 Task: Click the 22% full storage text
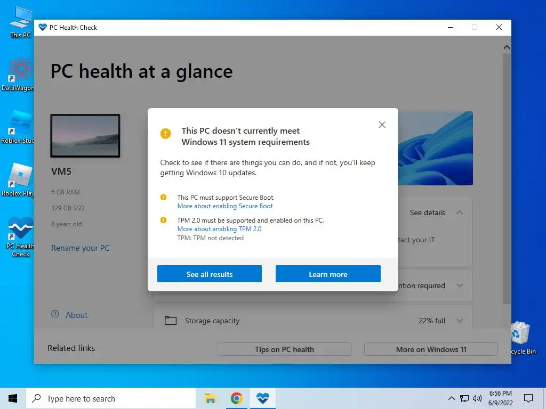pyautogui.click(x=432, y=321)
